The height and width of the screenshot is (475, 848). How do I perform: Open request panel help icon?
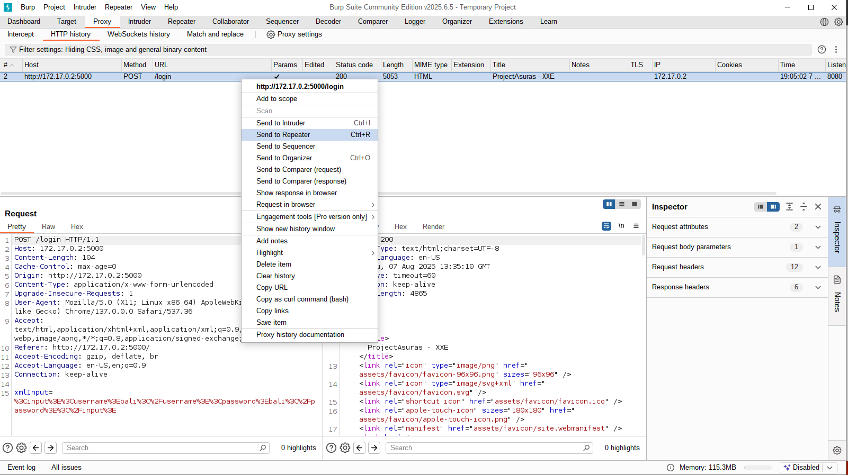pos(8,448)
